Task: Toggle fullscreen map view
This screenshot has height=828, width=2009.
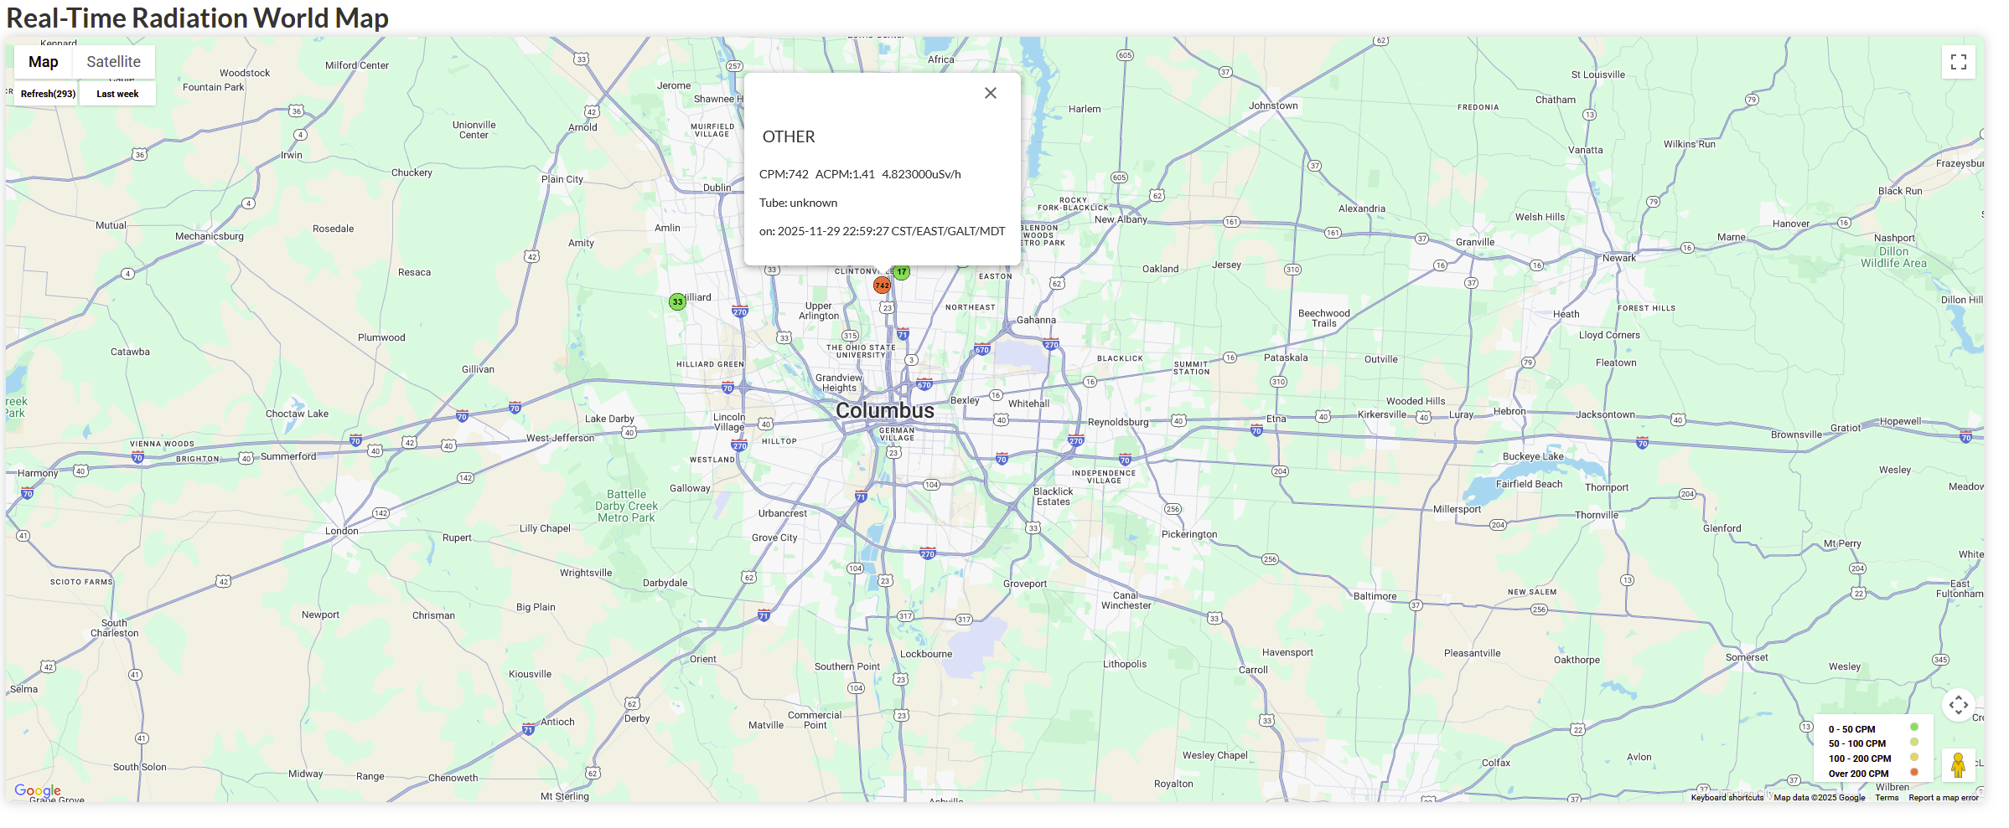Action: coord(1959,62)
